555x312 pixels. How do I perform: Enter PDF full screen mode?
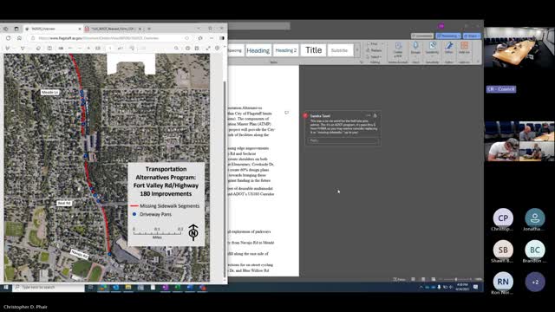coord(208,49)
